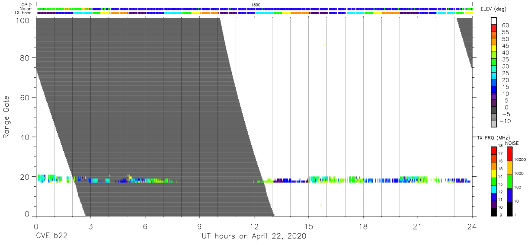Viewport: 531px width, 245px height.
Task: Click the white top segment of ELEV colorbar
Action: (x=494, y=22)
